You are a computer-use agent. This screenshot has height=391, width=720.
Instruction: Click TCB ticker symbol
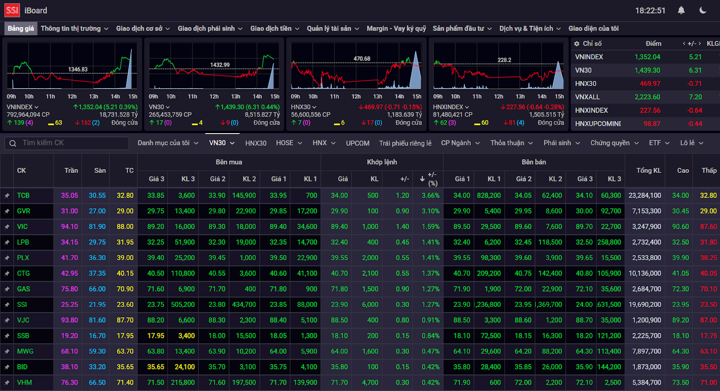pos(23,196)
